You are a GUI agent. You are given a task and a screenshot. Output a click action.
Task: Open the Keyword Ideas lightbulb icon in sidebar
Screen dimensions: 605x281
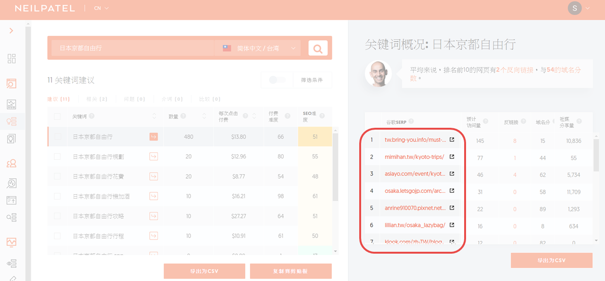[12, 121]
